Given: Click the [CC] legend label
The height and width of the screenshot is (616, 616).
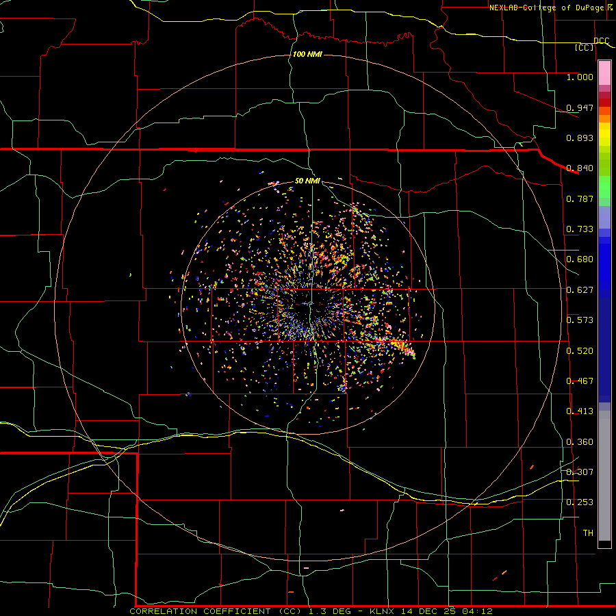Looking at the screenshot, I should [x=585, y=47].
